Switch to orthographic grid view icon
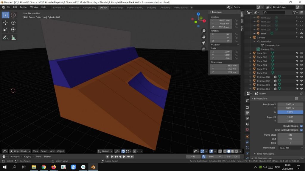 pyautogui.click(x=204, y=49)
